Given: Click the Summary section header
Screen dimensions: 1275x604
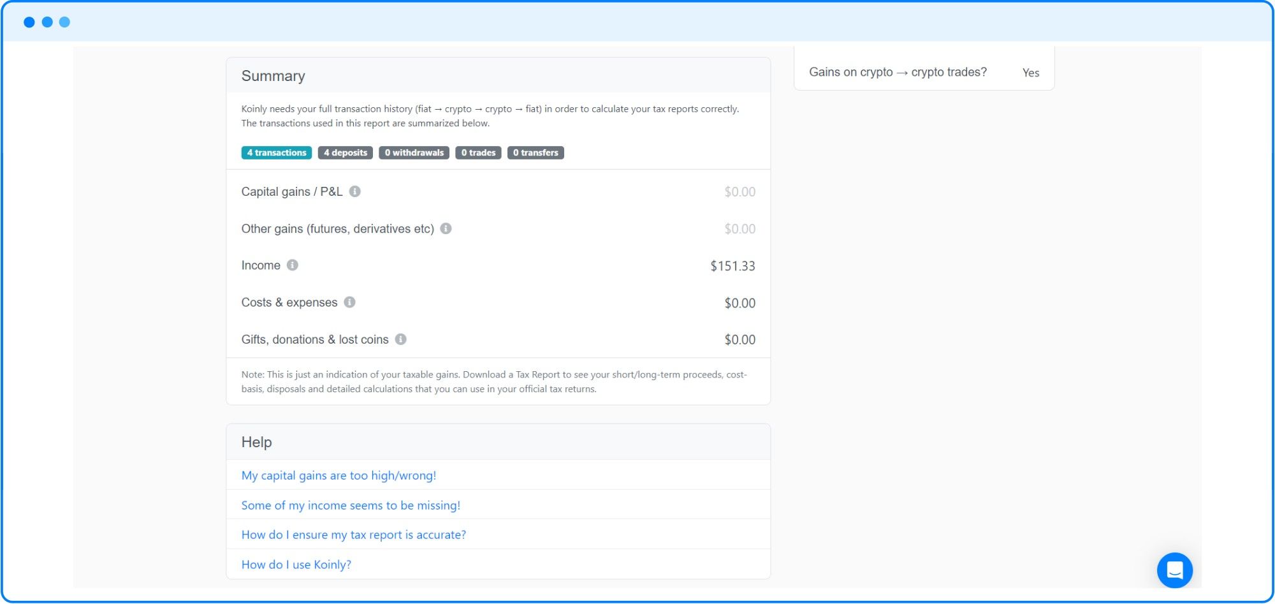Looking at the screenshot, I should 273,75.
